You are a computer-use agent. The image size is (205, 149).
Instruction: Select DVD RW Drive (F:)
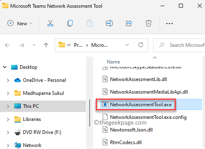(x=42, y=132)
